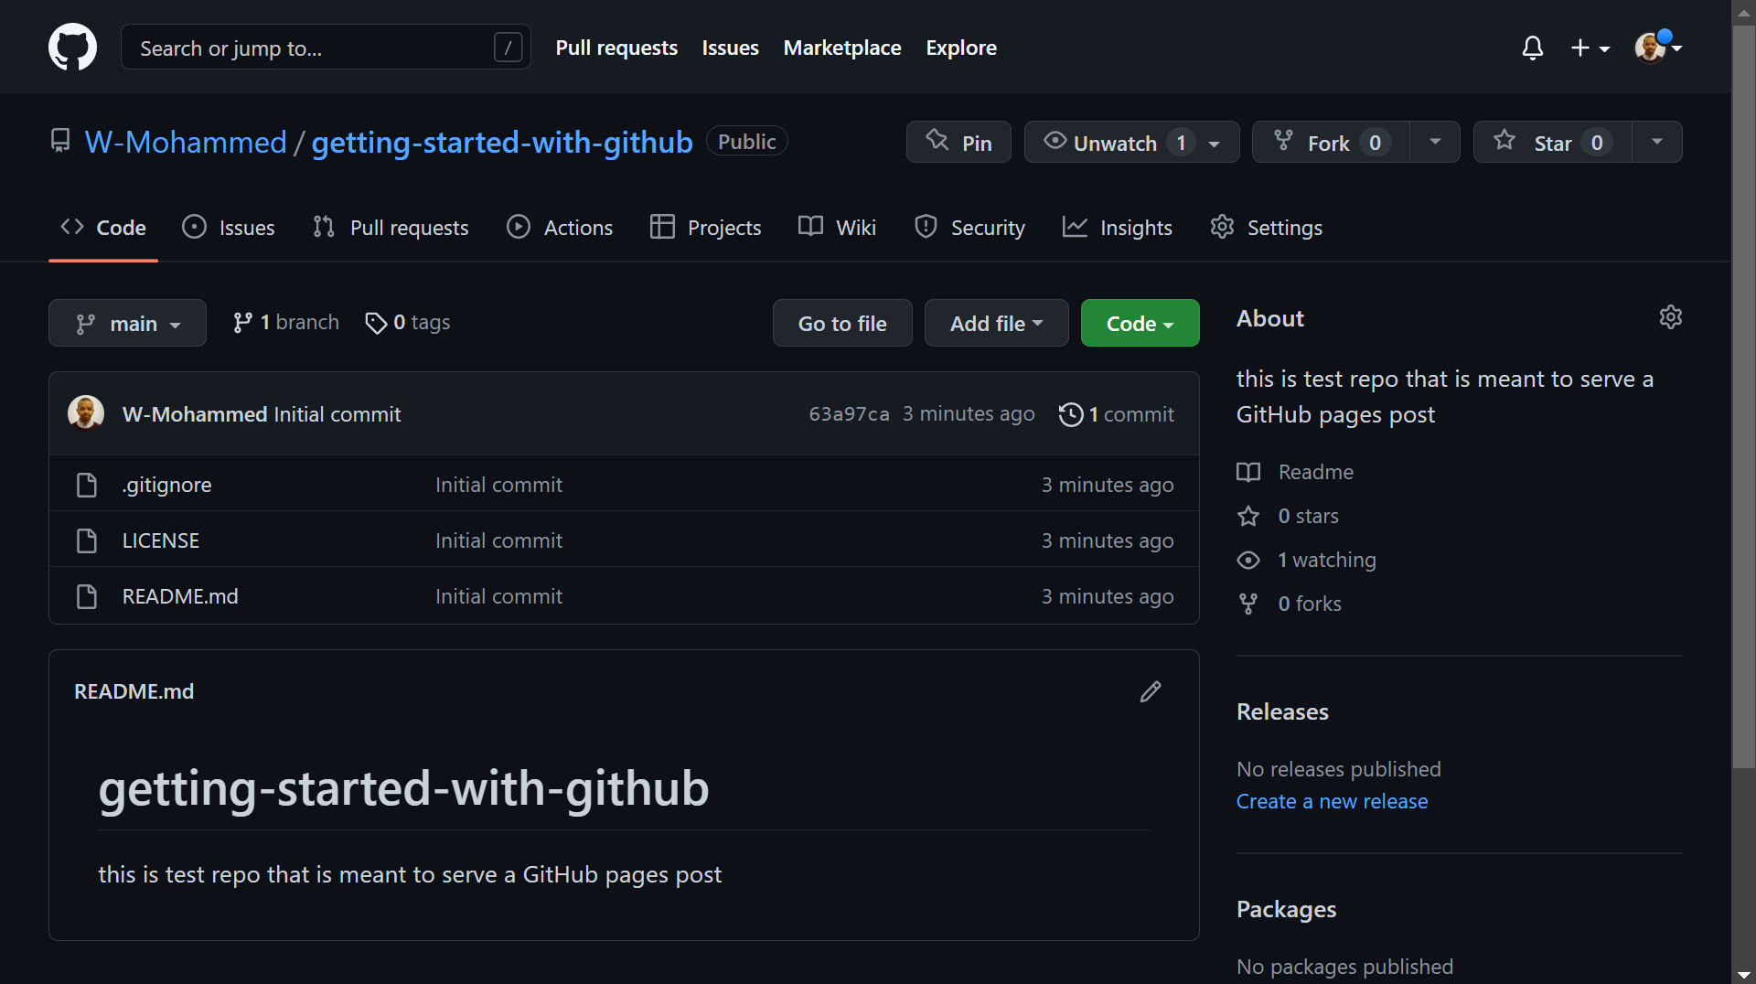The height and width of the screenshot is (984, 1756).
Task: Click the Create a new release link
Action: pos(1332,801)
